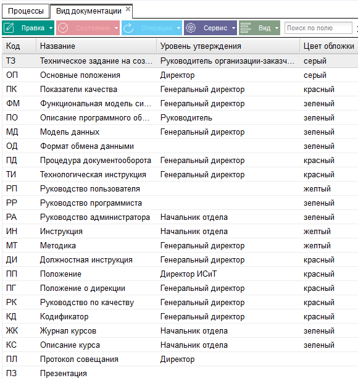Expand the Вид dropdown arrow
358x378 pixels.
pos(277,28)
